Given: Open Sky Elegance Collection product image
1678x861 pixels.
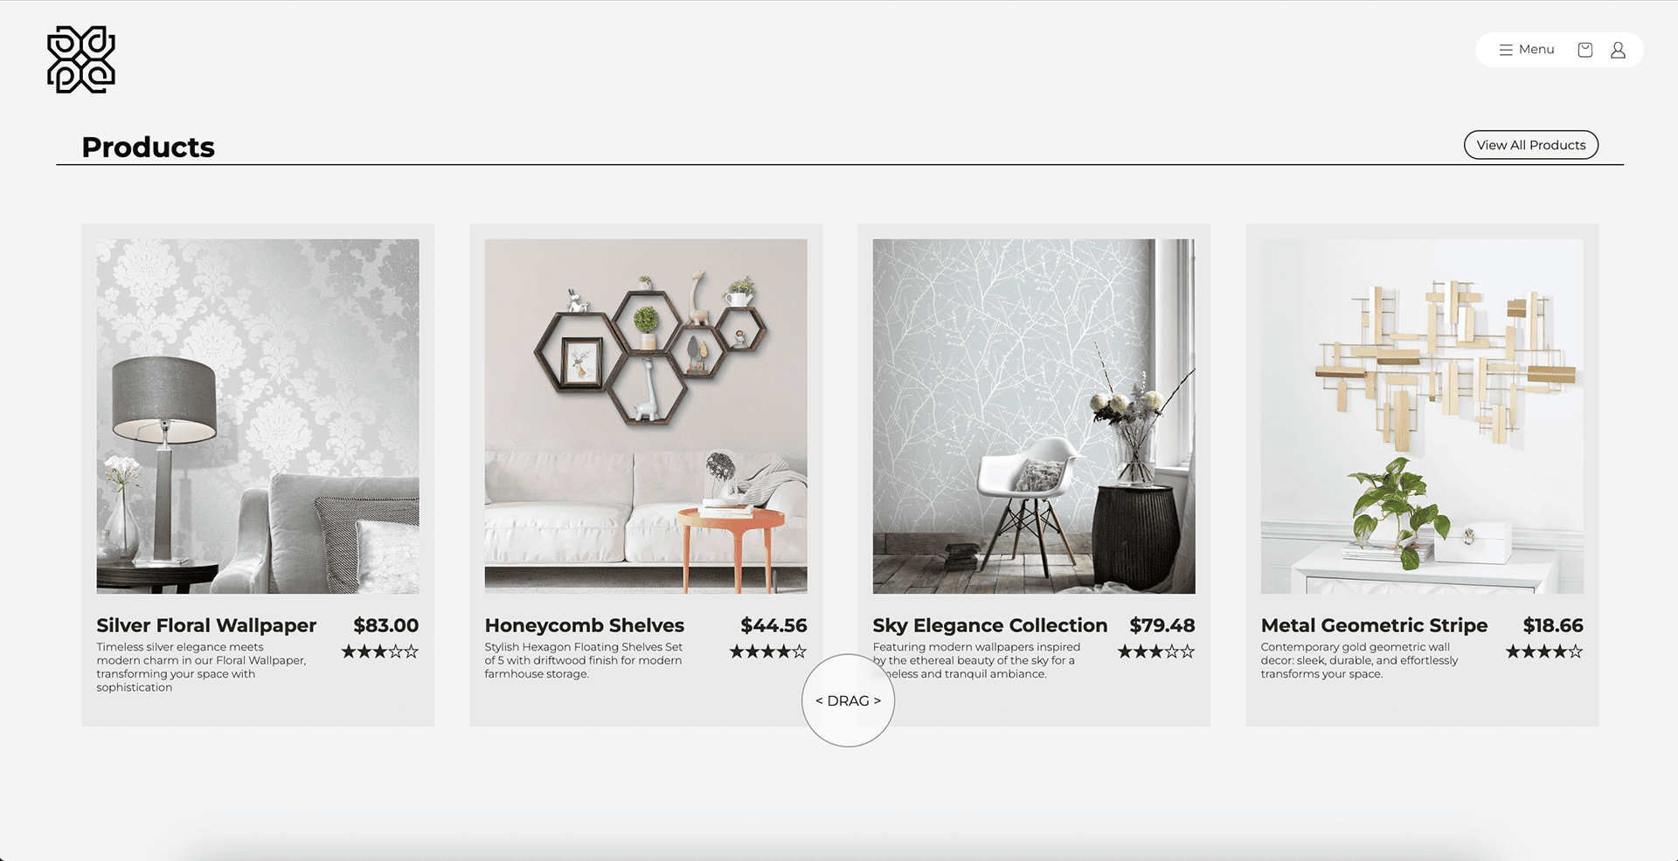Looking at the screenshot, I should (x=1034, y=417).
